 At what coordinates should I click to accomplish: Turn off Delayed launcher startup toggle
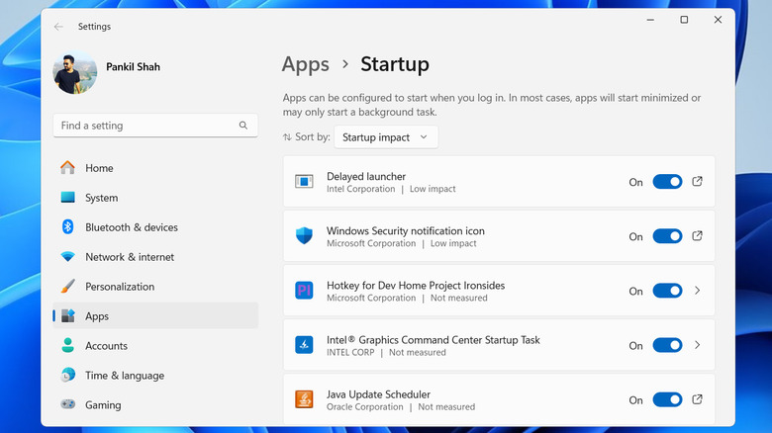667,182
